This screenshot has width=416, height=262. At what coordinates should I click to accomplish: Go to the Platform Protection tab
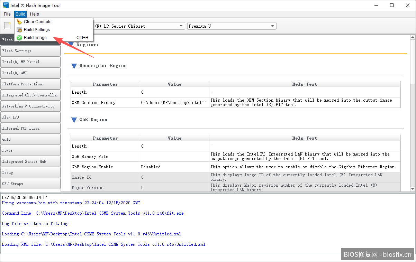point(30,84)
